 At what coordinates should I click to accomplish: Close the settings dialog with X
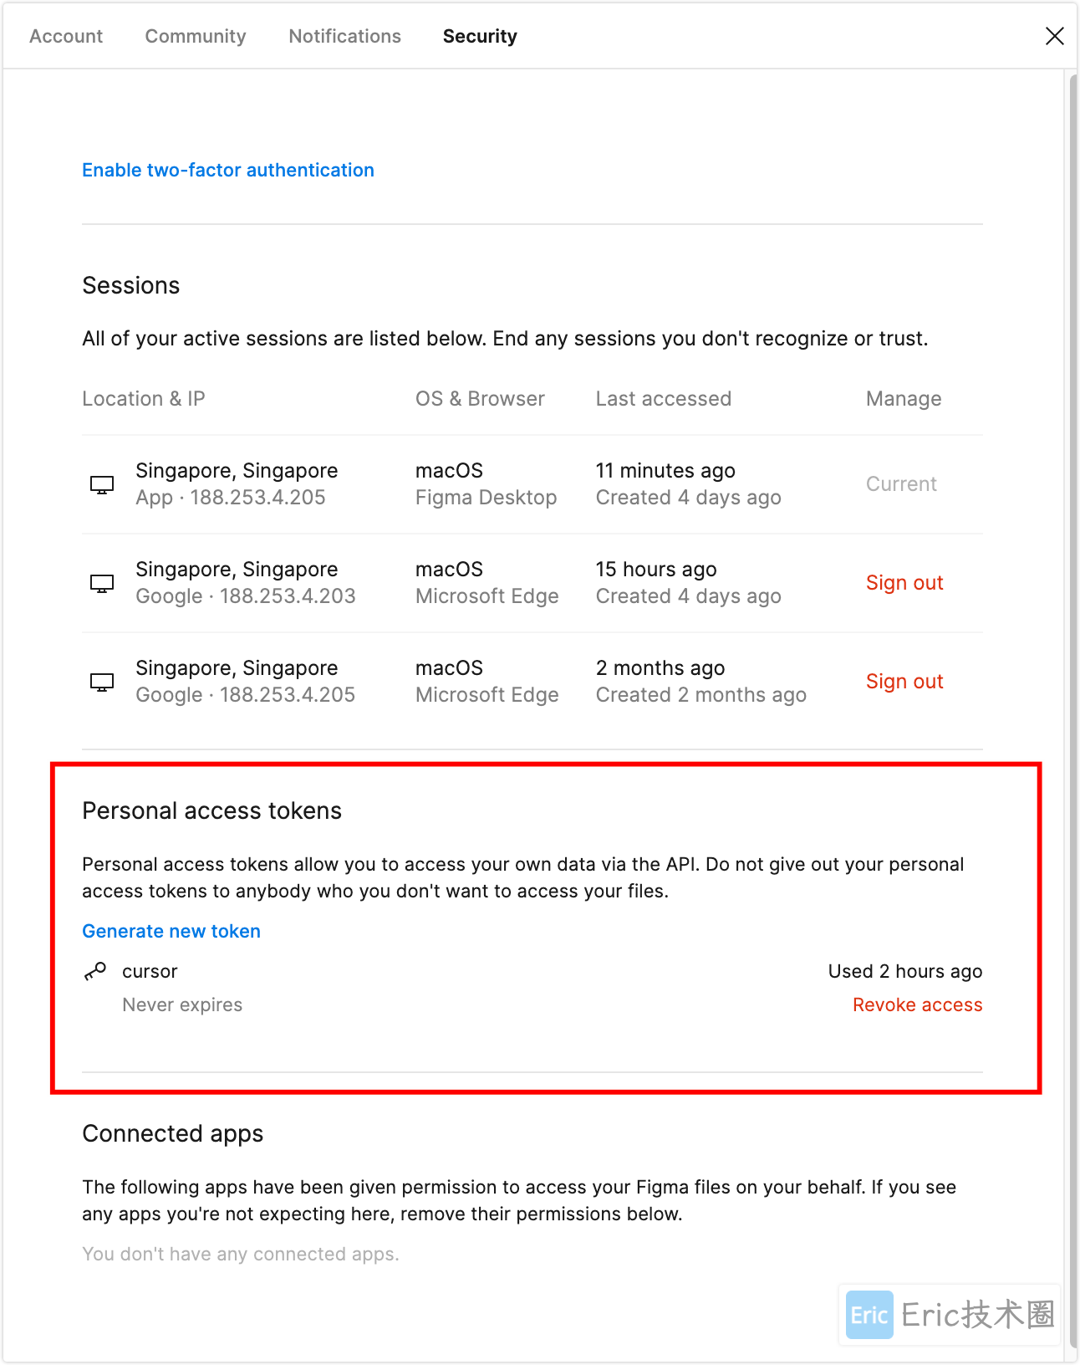point(1054,36)
